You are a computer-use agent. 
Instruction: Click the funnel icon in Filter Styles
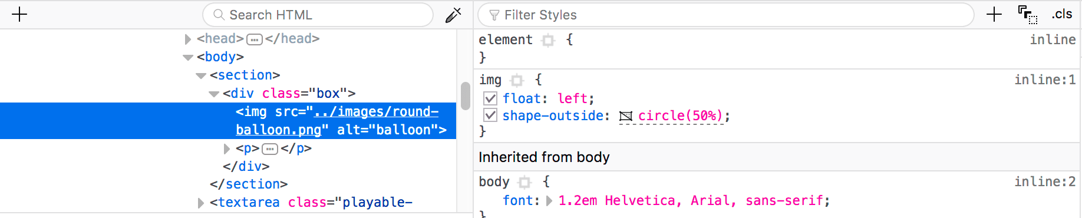coord(494,15)
